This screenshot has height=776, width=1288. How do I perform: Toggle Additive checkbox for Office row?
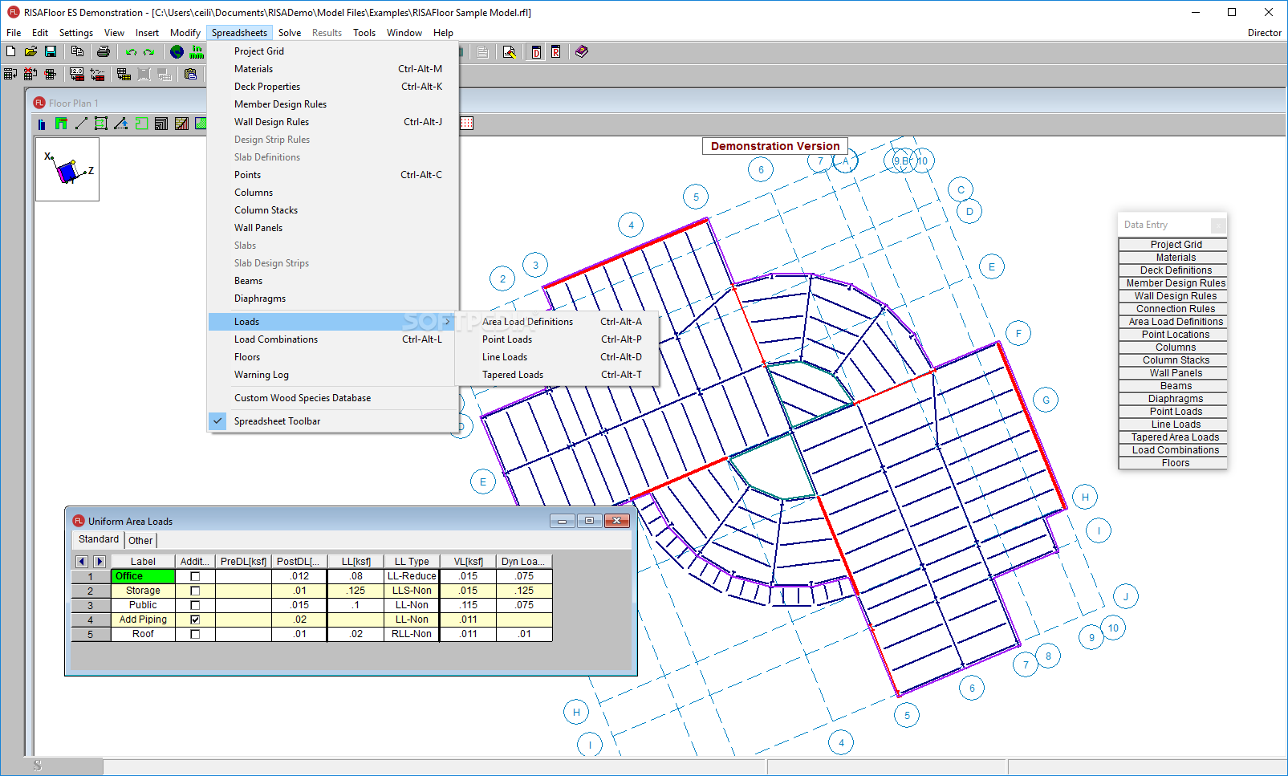coord(195,576)
